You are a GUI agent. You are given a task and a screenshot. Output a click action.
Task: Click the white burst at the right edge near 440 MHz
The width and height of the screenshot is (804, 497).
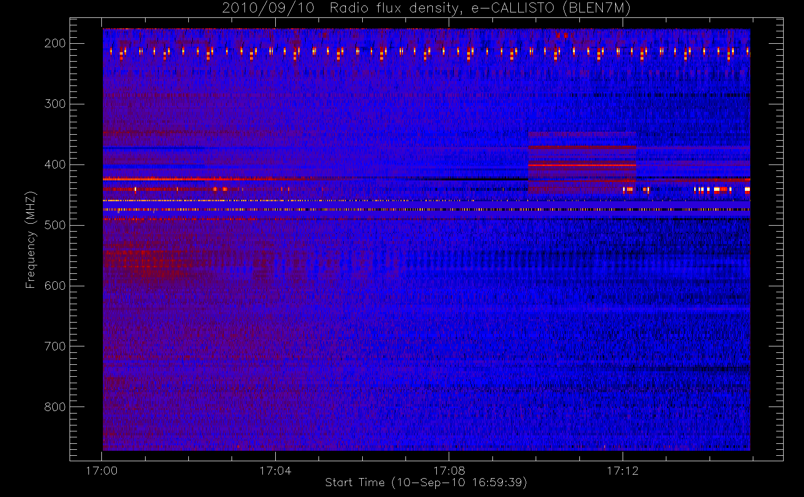pos(747,189)
